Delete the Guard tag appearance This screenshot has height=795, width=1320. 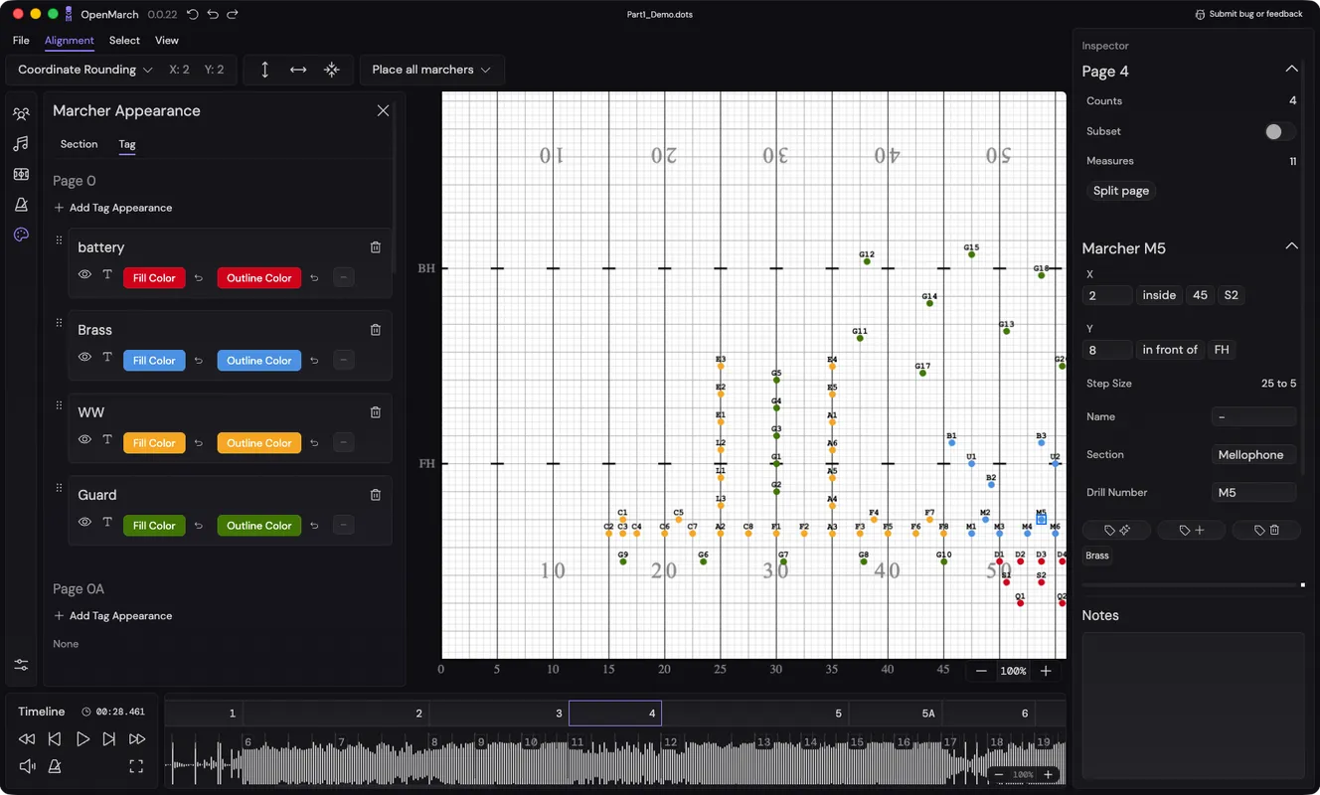coord(376,495)
